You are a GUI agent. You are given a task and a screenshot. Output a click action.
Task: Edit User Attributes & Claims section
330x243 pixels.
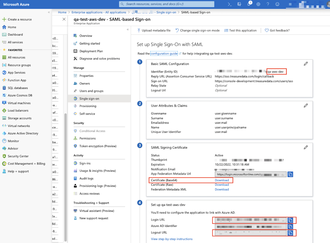pyautogui.click(x=306, y=105)
